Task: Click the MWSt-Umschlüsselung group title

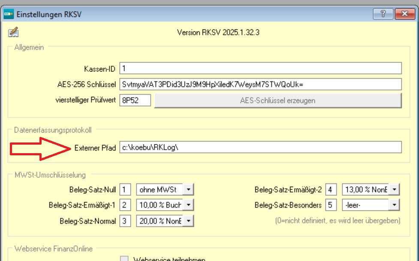Action: (50, 175)
